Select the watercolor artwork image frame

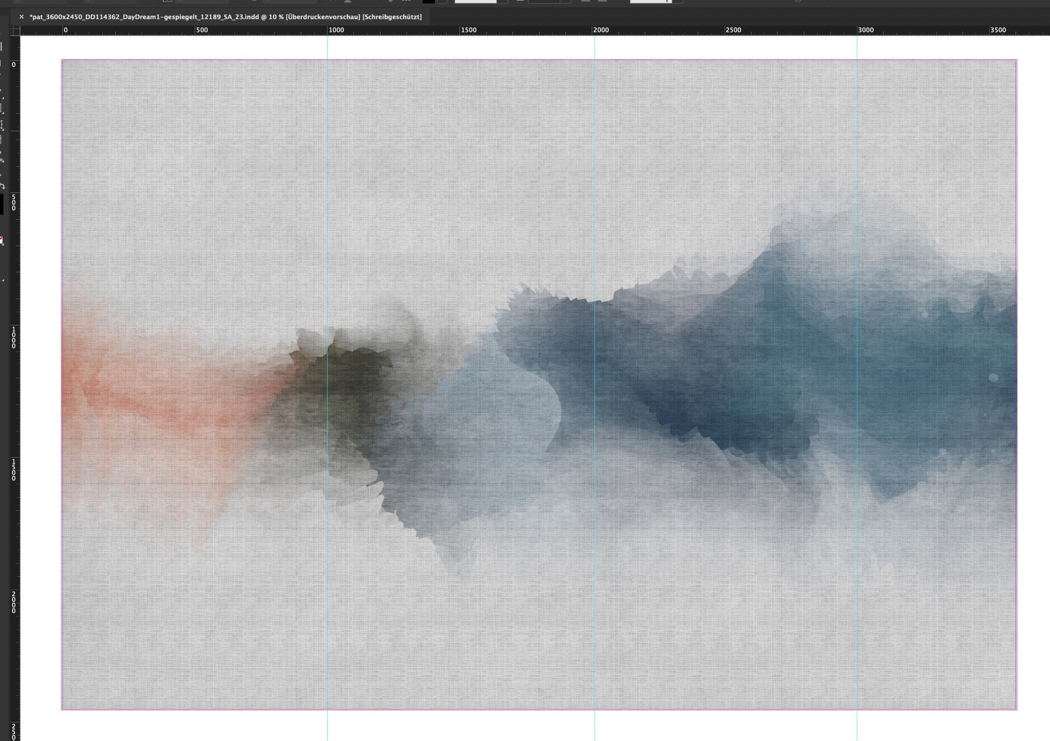coord(539,384)
